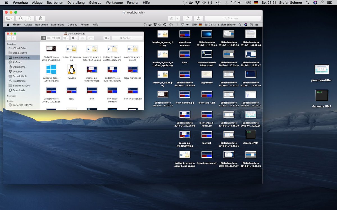Viewport: 337px width, 210px height.
Task: Switch the Finder window to icon view
Action: 43,38
